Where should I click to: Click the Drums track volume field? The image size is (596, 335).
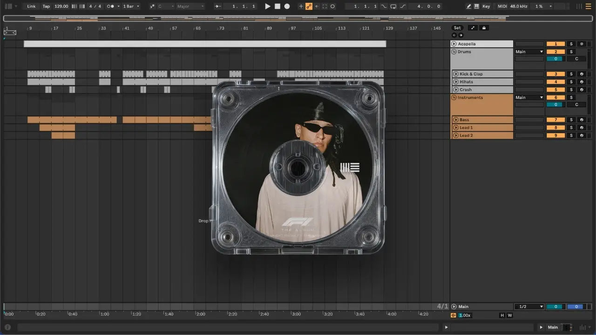click(x=555, y=59)
